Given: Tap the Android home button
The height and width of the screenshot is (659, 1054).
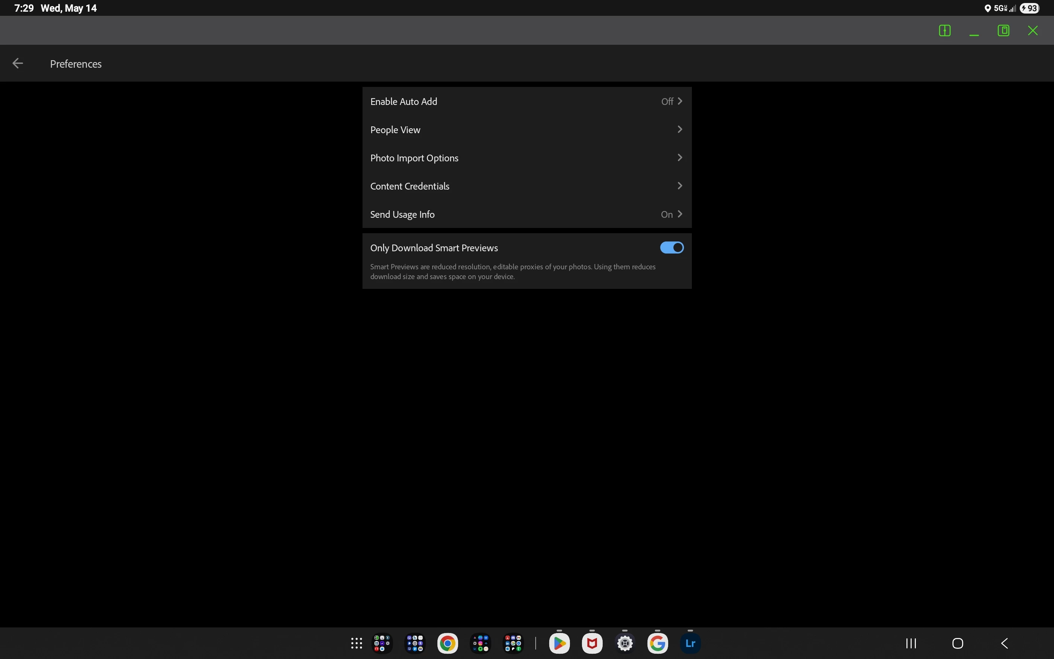Looking at the screenshot, I should click(958, 643).
